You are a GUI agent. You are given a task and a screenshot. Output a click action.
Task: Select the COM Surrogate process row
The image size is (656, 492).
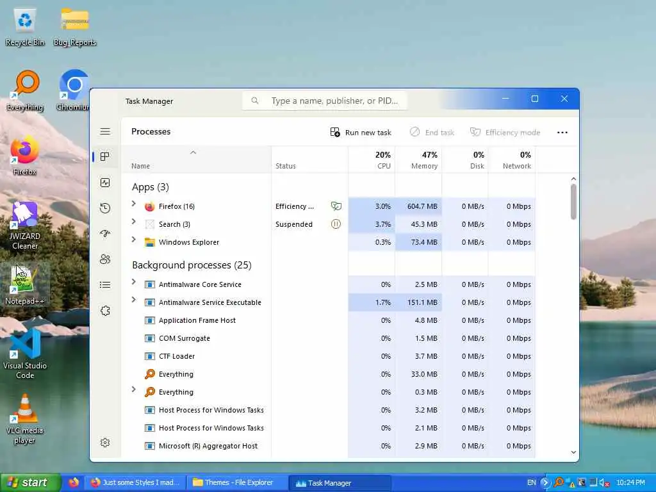(329, 338)
